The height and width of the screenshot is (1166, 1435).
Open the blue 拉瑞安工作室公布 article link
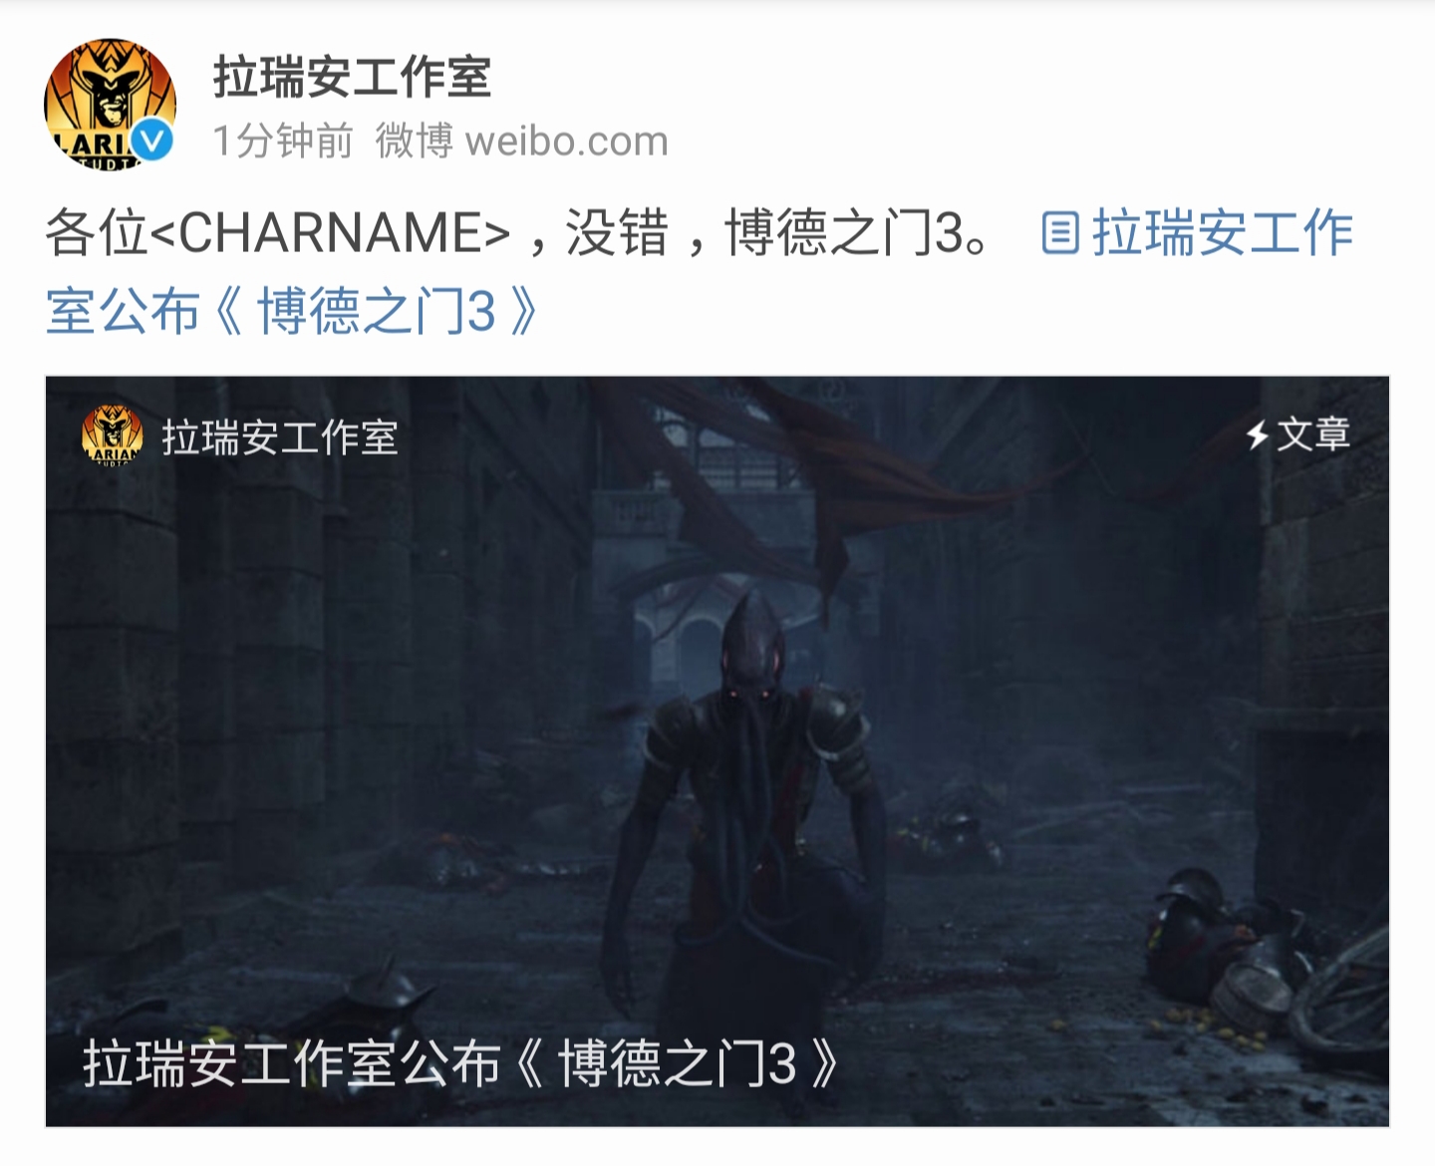[x=699, y=272]
